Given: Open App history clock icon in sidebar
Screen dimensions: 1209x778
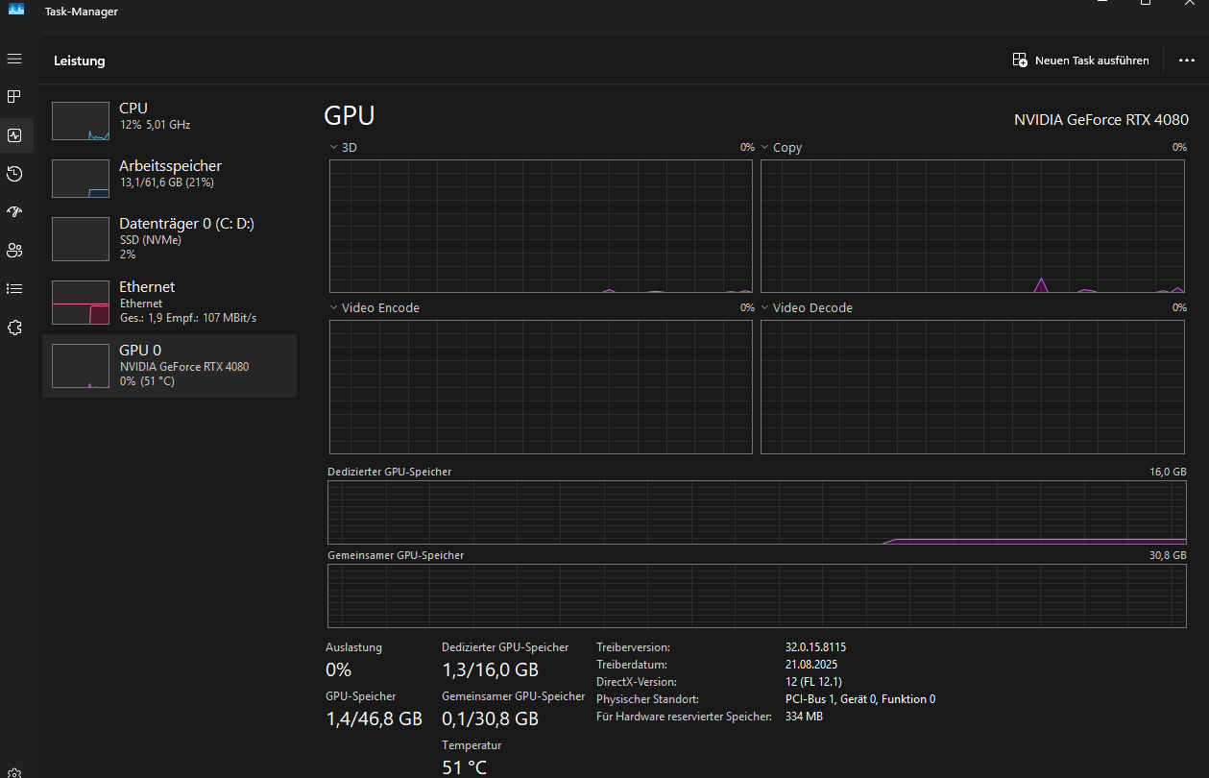Looking at the screenshot, I should click(x=14, y=174).
